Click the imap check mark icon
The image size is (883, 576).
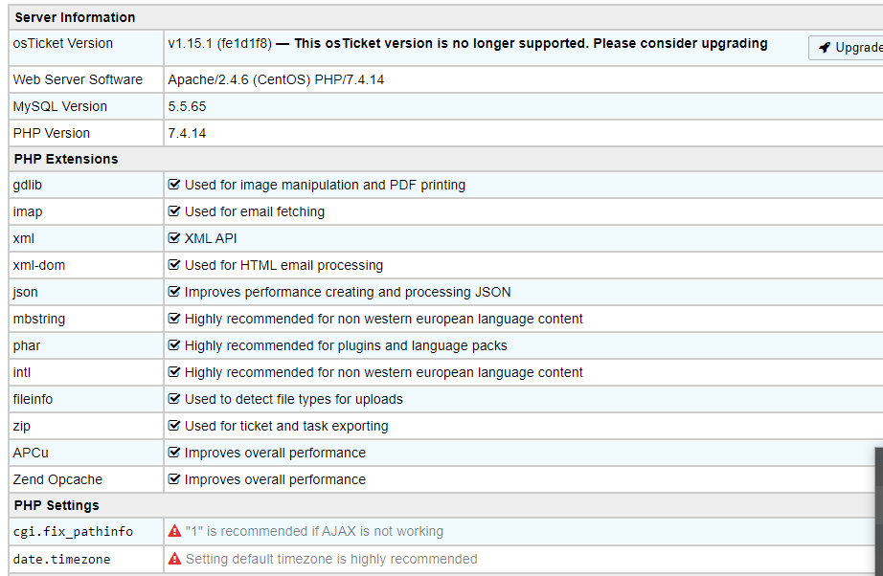tap(174, 211)
